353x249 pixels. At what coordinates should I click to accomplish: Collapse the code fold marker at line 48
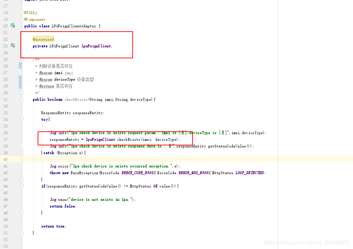(x=22, y=213)
